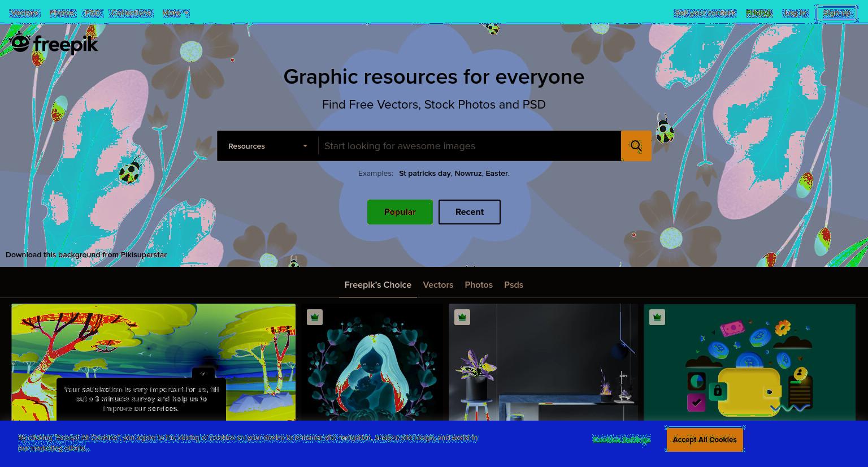Viewport: 868px width, 467px height.
Task: Switch to the Psds tab
Action: point(514,285)
